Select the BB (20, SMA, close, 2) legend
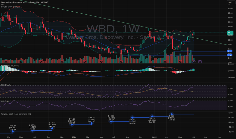 [11, 7]
